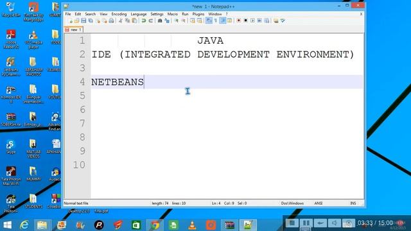Cut selection with the scissors icon
The width and height of the screenshot is (411, 231).
click(120, 21)
